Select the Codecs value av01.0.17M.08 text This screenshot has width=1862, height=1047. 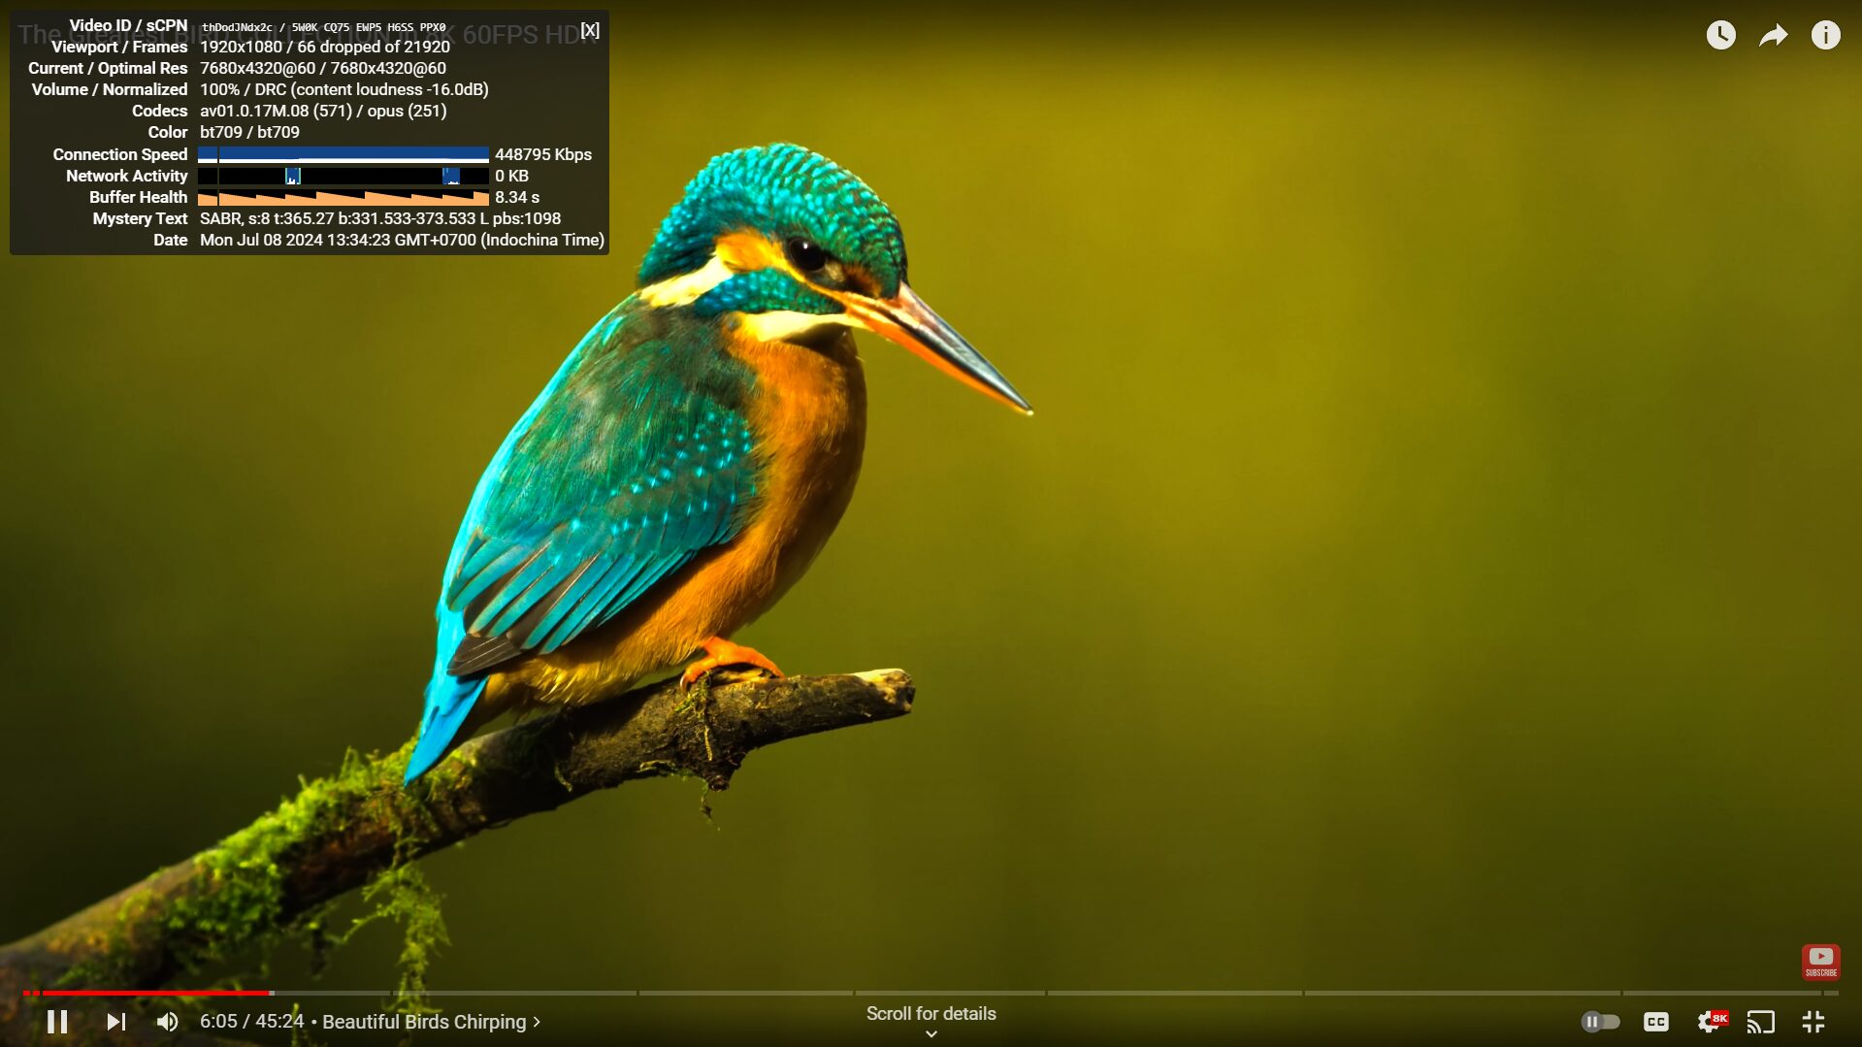(x=323, y=111)
